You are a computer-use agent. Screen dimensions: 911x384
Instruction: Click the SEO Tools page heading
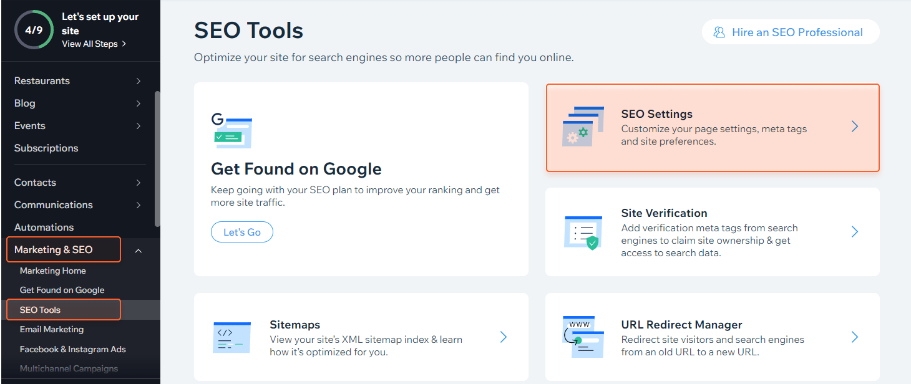tap(249, 31)
